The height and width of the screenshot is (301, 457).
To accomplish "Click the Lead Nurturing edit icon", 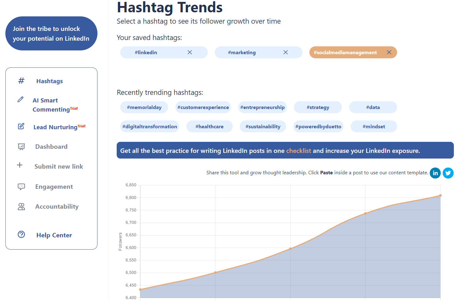I will point(21,126).
